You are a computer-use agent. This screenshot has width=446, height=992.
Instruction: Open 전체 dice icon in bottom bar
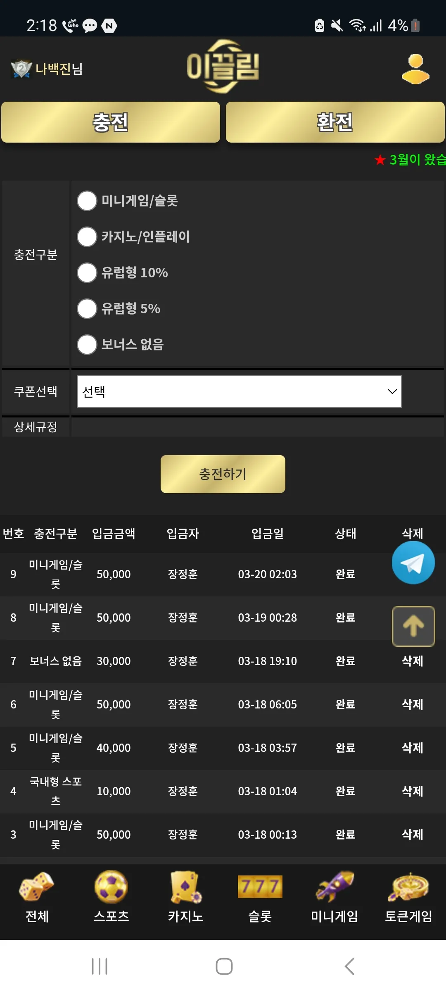[x=37, y=887]
